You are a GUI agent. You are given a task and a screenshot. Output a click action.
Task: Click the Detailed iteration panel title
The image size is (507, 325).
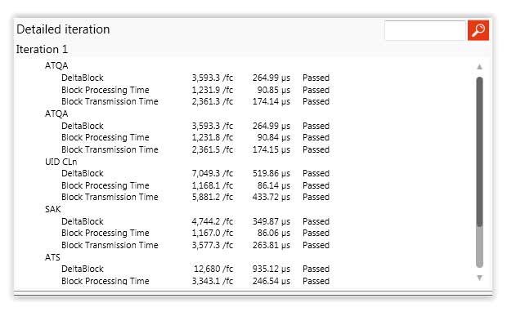[x=63, y=29]
